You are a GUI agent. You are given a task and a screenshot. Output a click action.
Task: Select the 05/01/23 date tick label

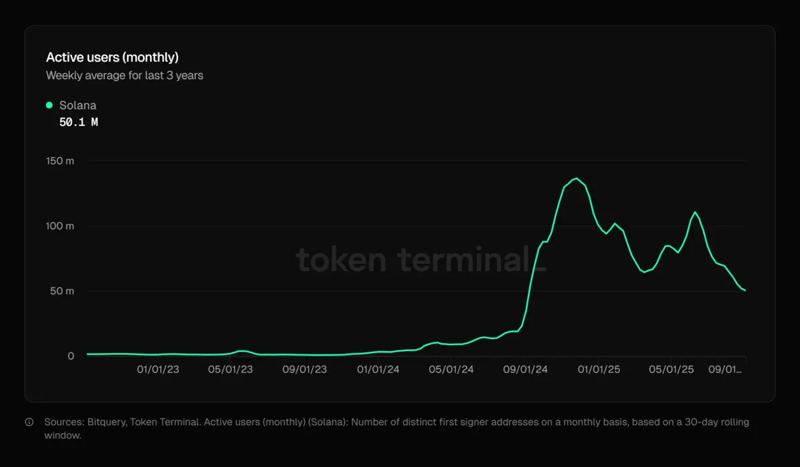(231, 369)
